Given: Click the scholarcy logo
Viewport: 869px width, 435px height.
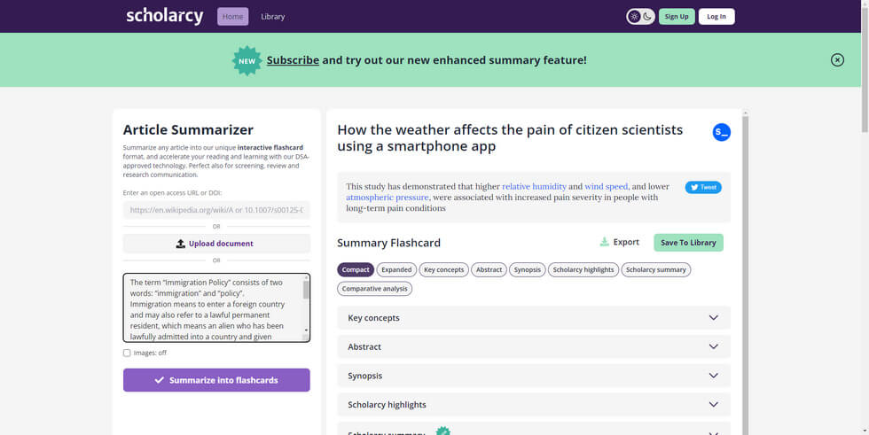Looking at the screenshot, I should [164, 16].
